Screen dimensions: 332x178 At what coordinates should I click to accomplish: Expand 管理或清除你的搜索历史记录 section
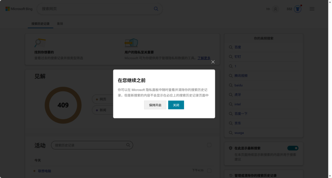click(x=255, y=175)
